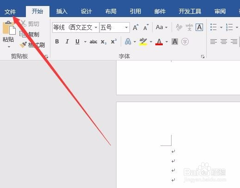Viewport: 240px width, 188px height.
Task: Expand highlight color dropdown arrow
Action: 151,42
